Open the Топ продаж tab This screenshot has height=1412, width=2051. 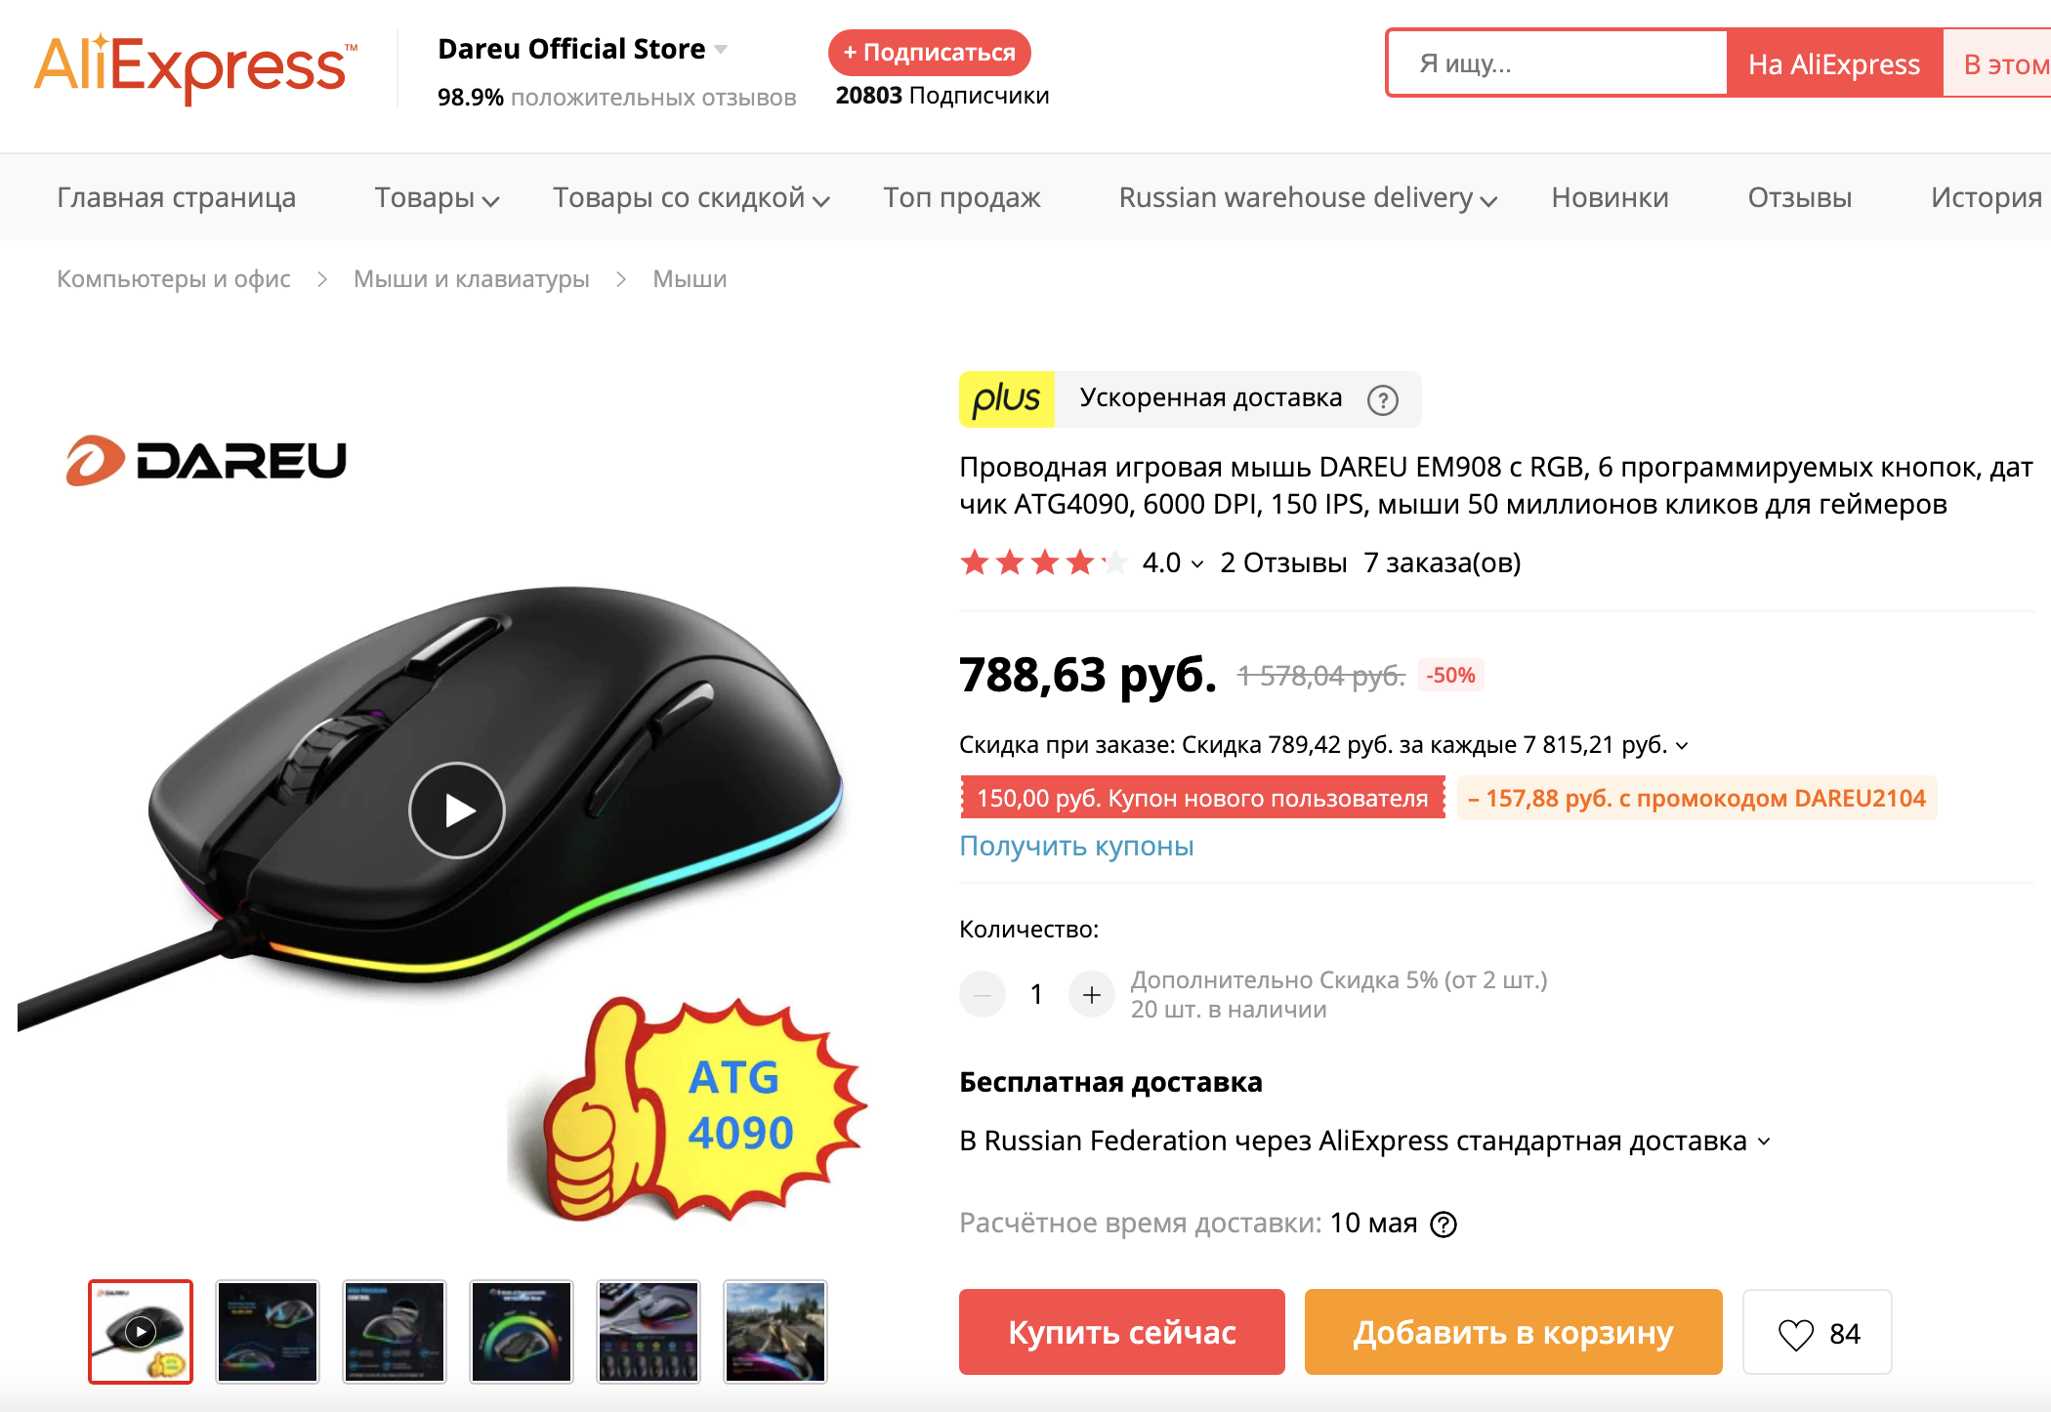(961, 198)
